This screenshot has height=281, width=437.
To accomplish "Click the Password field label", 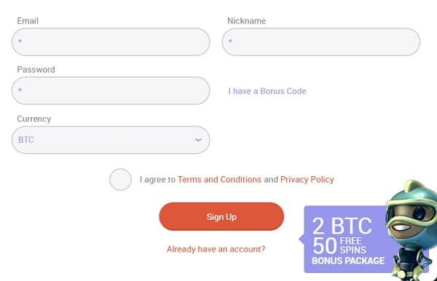I will pyautogui.click(x=36, y=70).
